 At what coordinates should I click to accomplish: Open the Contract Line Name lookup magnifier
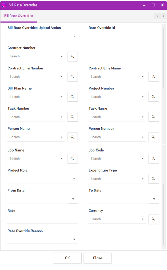pyautogui.click(x=153, y=76)
